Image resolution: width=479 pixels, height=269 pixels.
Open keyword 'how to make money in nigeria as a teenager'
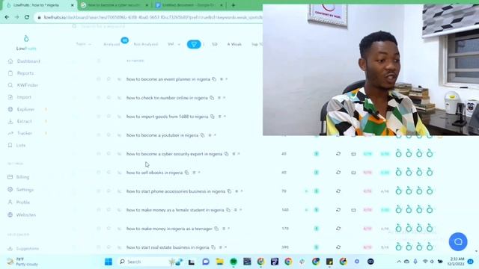tap(169, 229)
